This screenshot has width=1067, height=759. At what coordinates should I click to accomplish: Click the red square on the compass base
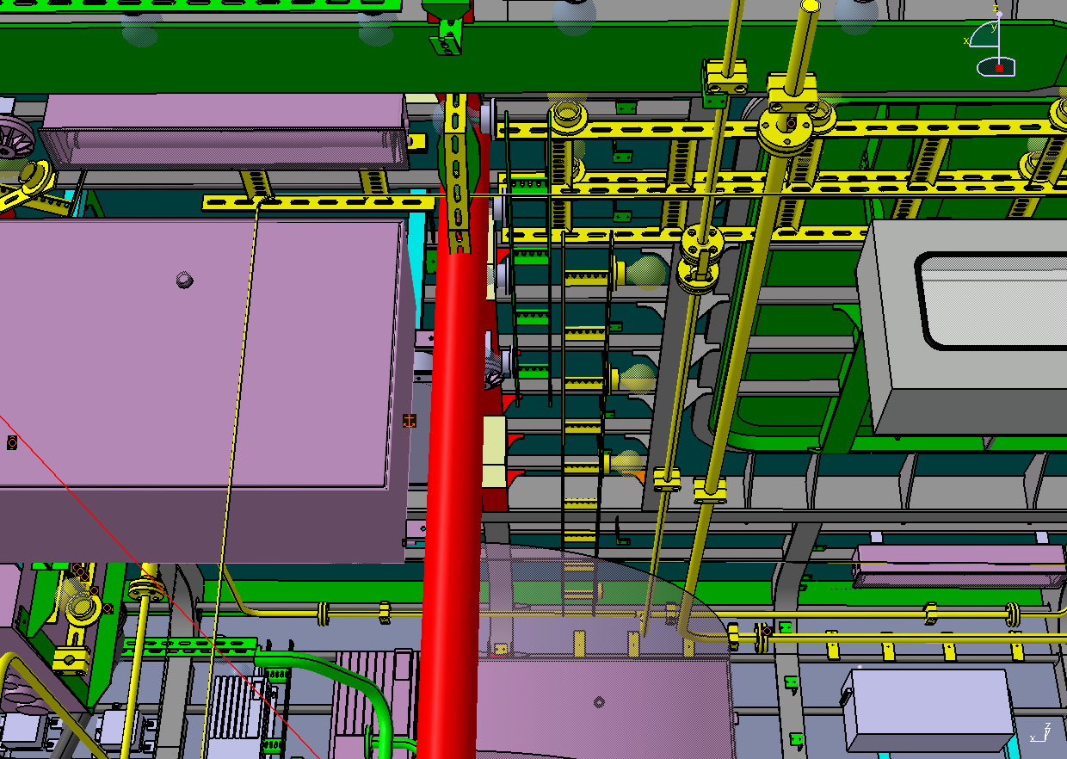point(999,67)
